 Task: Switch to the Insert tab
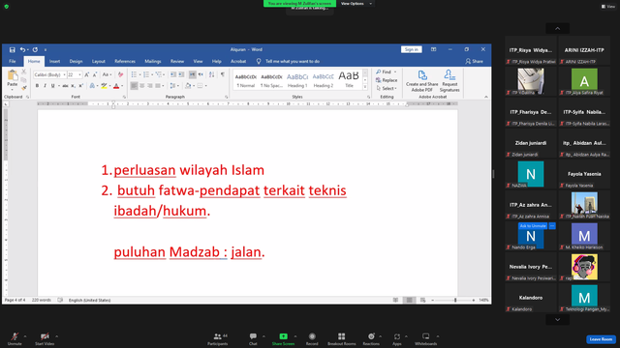tap(54, 62)
